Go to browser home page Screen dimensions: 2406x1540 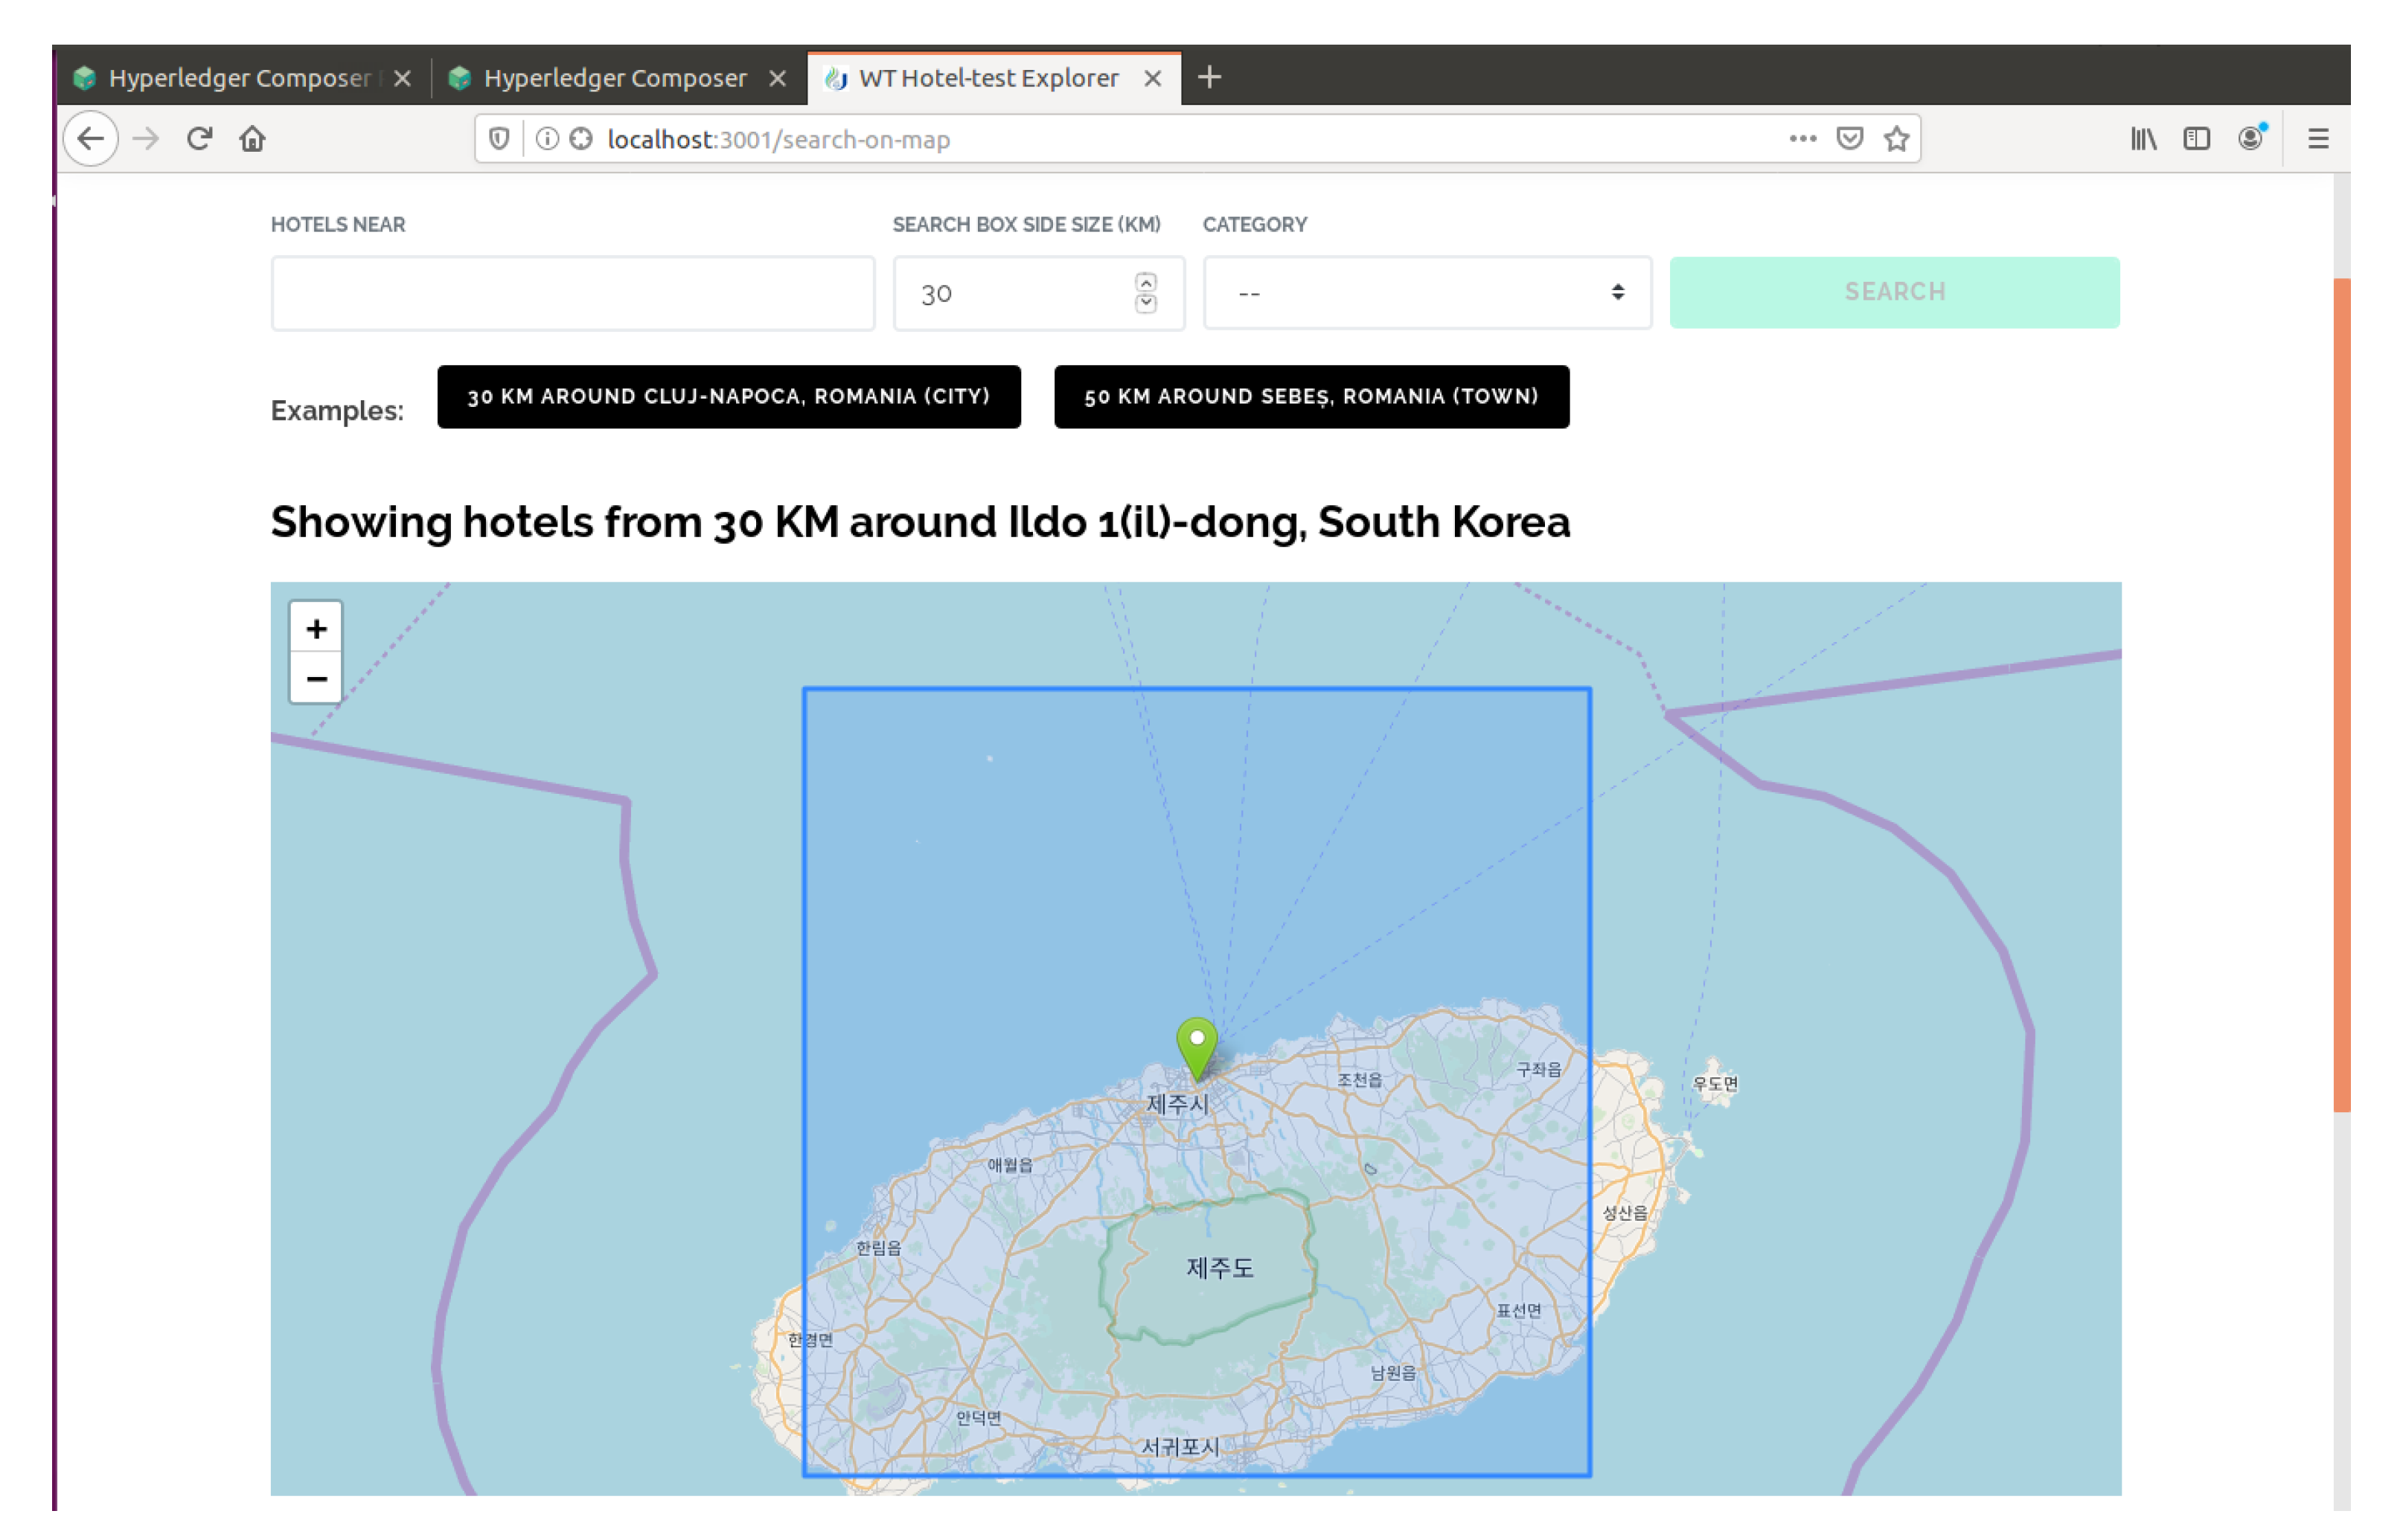coord(252,138)
